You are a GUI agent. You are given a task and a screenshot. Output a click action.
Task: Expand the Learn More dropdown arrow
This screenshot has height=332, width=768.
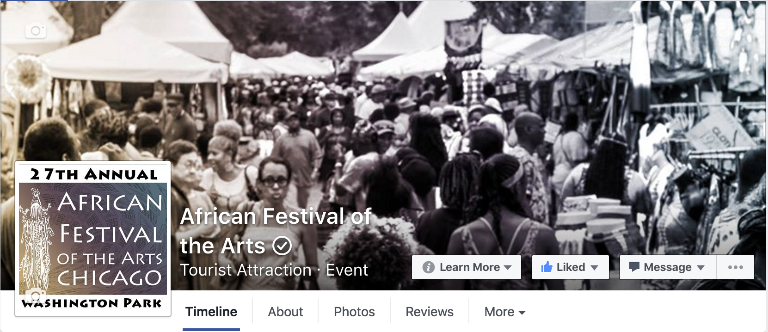[x=508, y=268]
